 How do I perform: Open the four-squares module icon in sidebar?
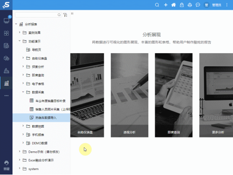(6, 33)
